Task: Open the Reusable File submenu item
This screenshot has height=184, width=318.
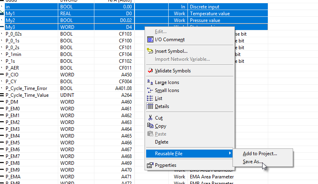Action: click(190, 154)
